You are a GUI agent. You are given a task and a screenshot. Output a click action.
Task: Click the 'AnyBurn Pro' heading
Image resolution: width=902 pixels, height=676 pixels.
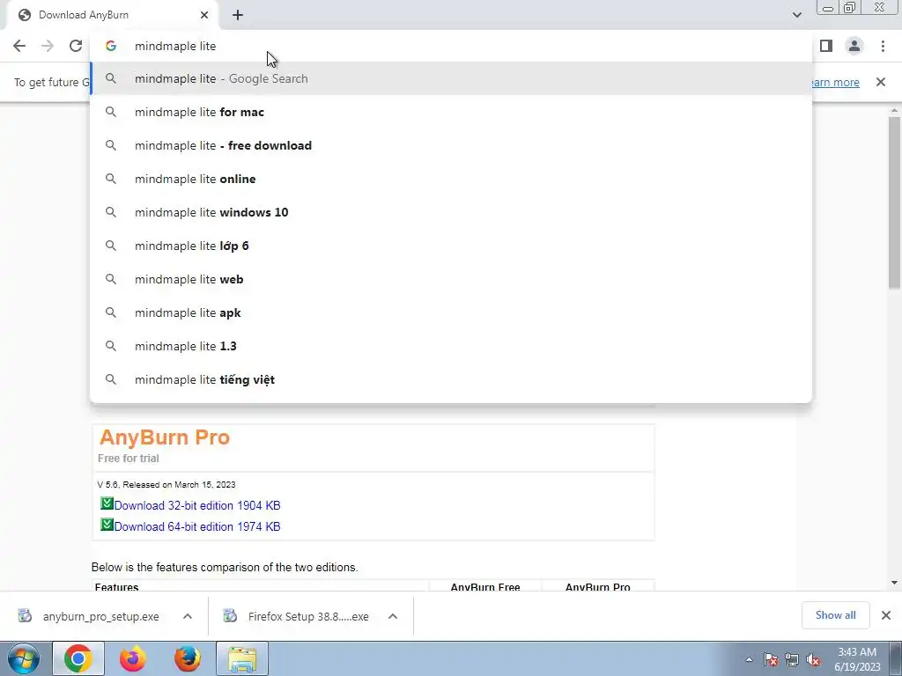click(x=165, y=437)
